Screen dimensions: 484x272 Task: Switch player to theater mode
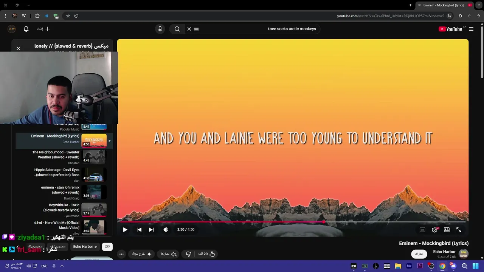pos(447,230)
